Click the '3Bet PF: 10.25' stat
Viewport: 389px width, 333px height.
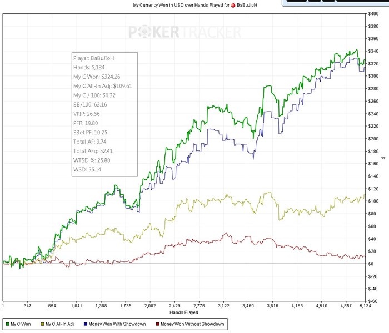click(90, 132)
